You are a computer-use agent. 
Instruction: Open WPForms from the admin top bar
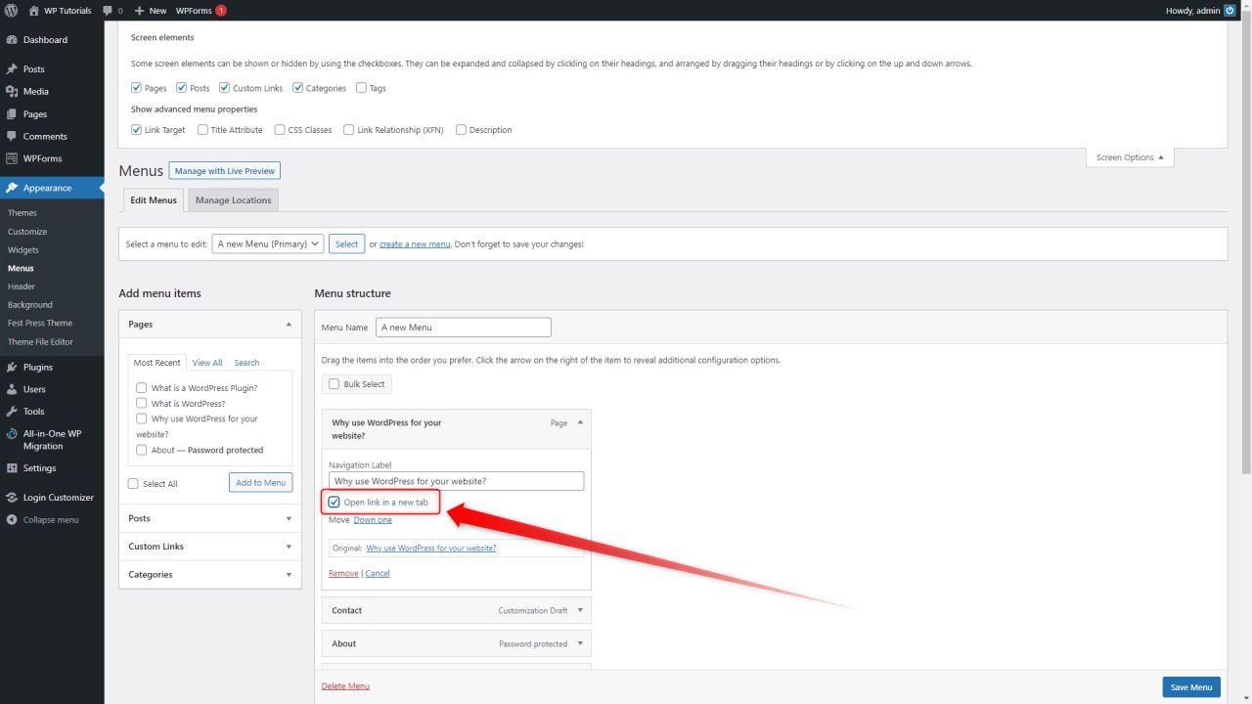coord(193,11)
